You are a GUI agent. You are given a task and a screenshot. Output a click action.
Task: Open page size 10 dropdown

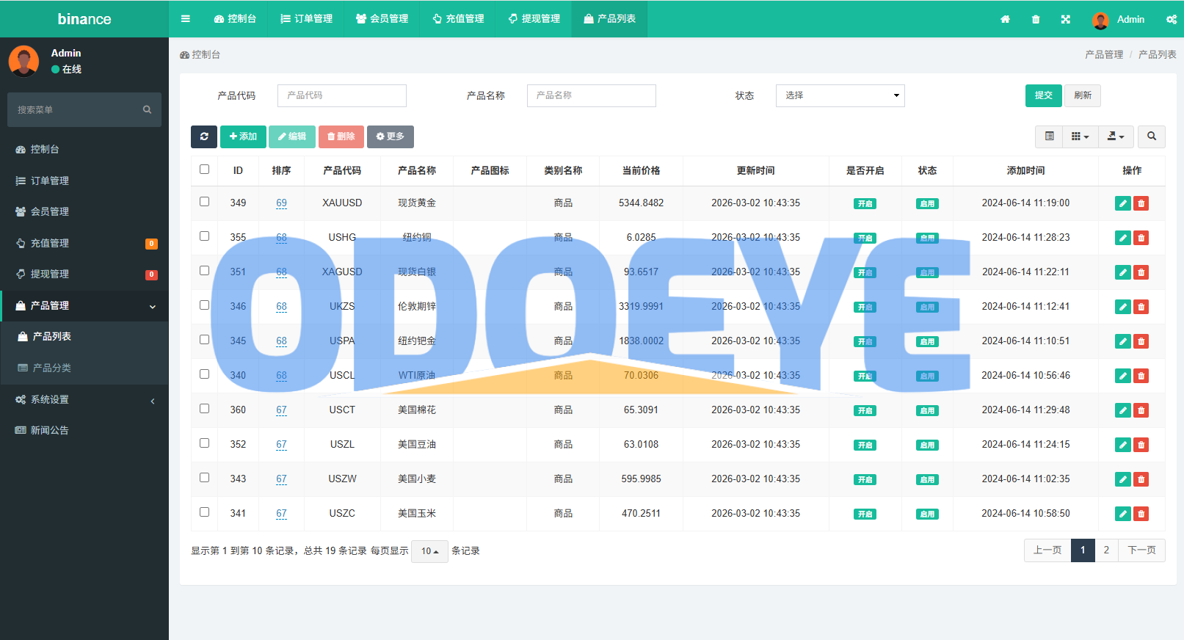(x=430, y=551)
